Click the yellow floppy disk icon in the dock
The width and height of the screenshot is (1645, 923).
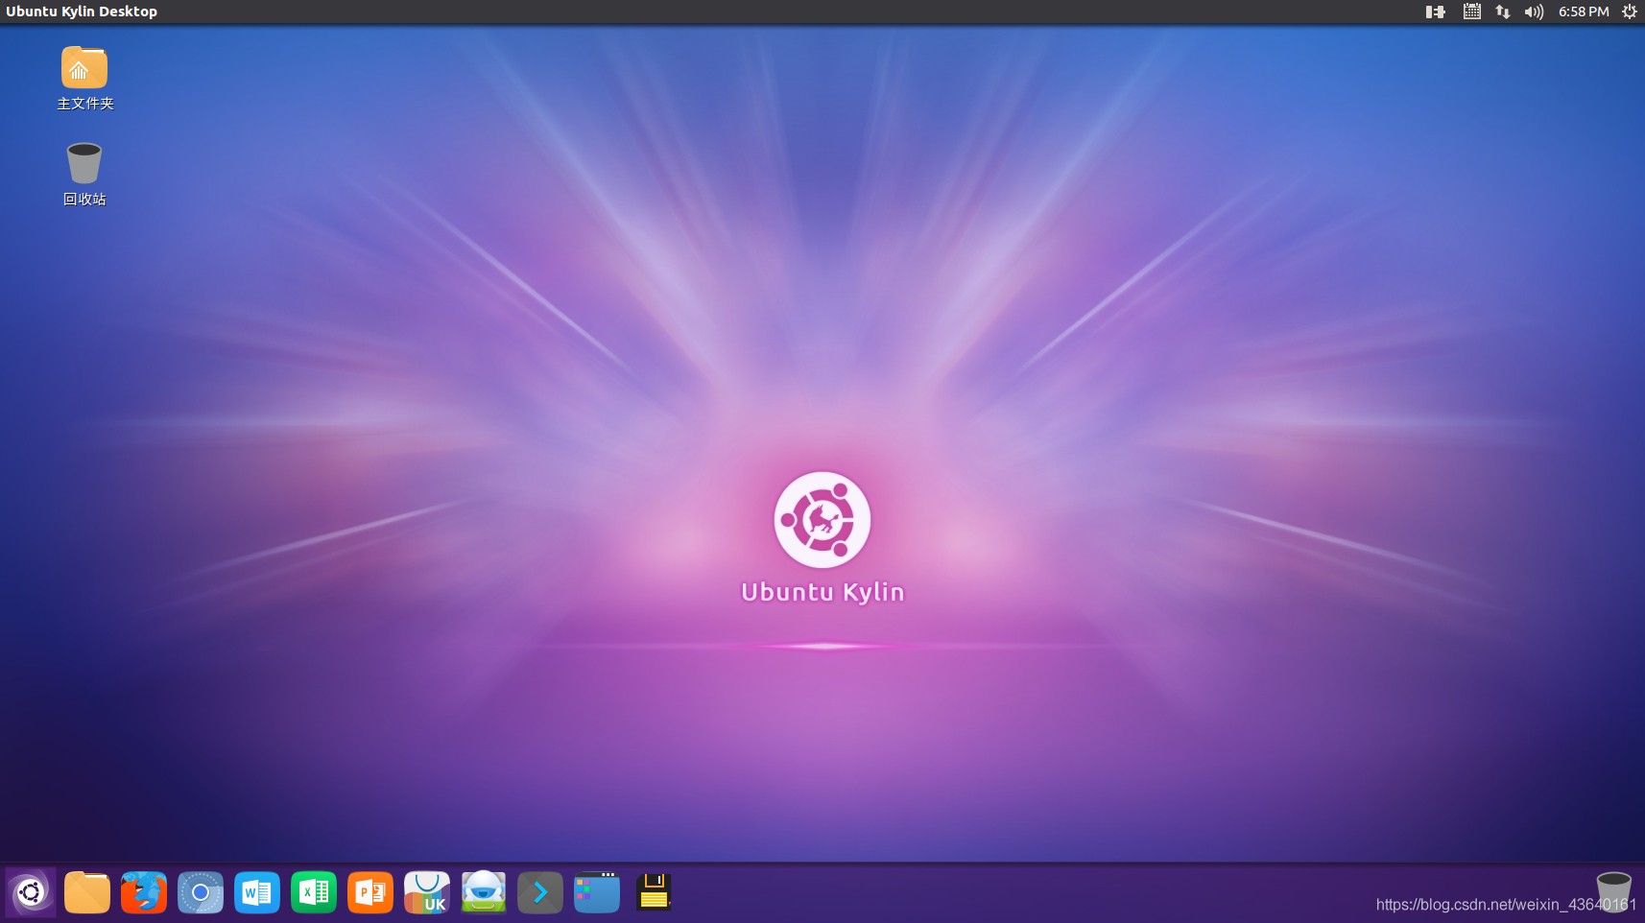coord(654,893)
